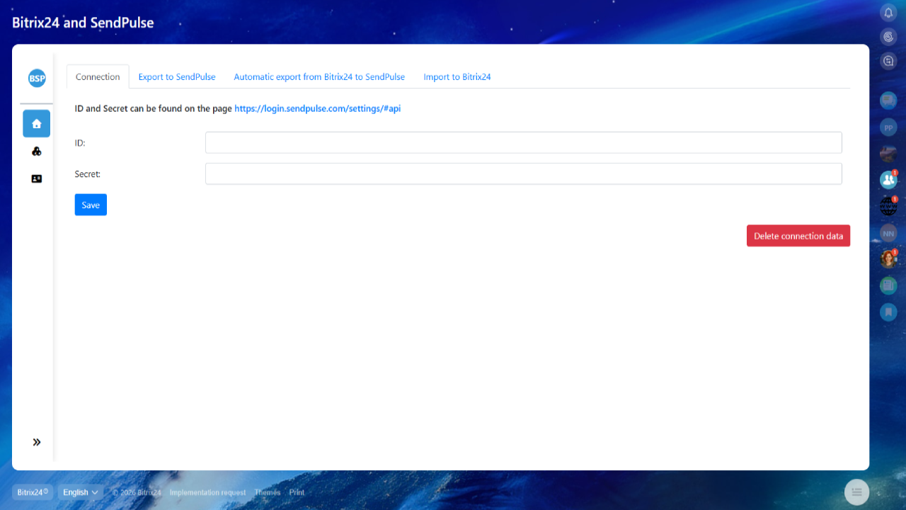Open the login.sendpulse.com settings API link
Image resolution: width=906 pixels, height=510 pixels.
pyautogui.click(x=317, y=109)
